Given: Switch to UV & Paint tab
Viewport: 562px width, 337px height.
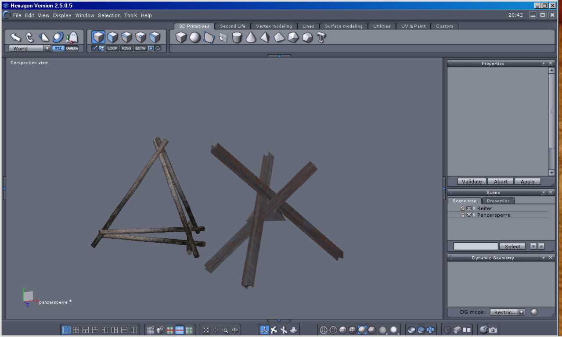Looking at the screenshot, I should (x=413, y=26).
